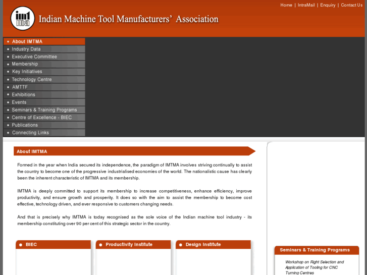The image size is (367, 275).
Task: Click the BIEC panel header
Action: (54, 244)
